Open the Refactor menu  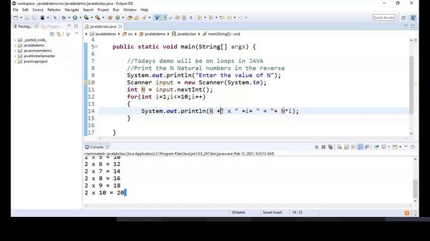(54, 10)
